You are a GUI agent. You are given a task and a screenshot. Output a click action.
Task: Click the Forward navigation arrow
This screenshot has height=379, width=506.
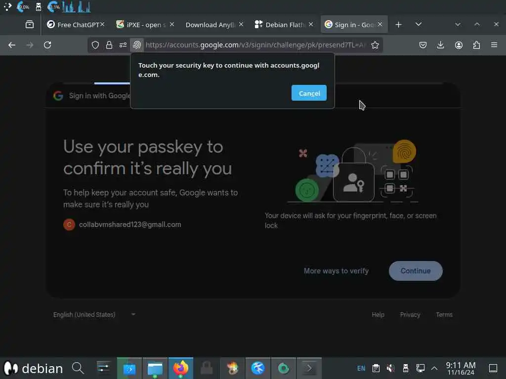tap(30, 45)
